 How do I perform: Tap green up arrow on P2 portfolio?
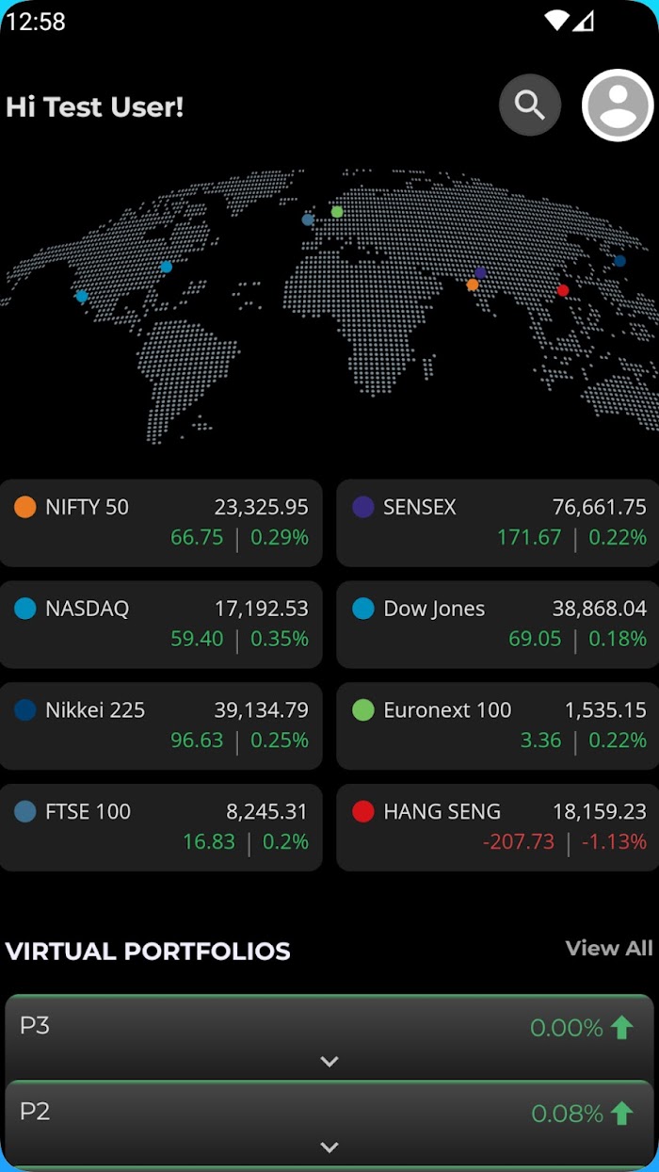621,1114
